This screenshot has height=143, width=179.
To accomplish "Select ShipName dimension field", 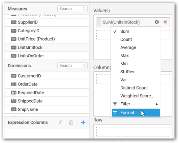I will tap(47, 109).
